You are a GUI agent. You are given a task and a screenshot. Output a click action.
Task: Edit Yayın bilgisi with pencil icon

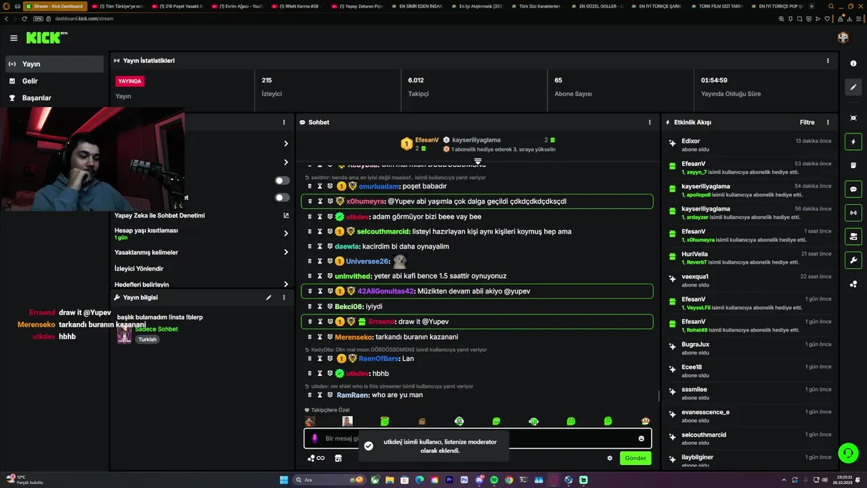[268, 298]
